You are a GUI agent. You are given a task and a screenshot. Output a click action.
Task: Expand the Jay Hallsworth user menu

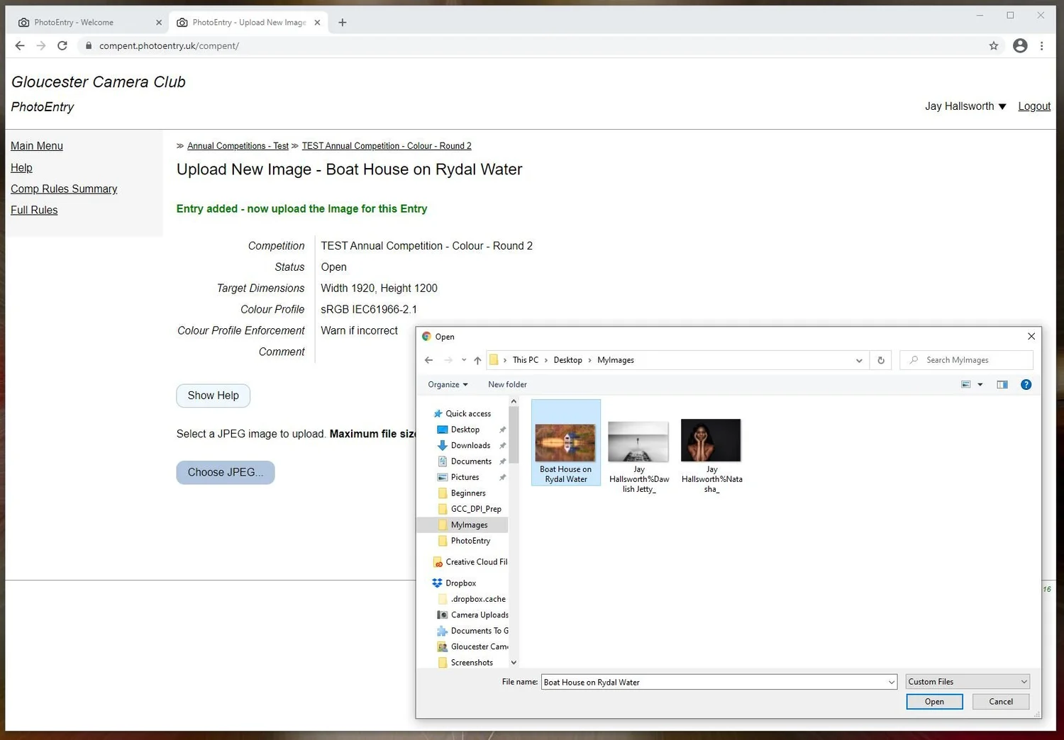(965, 106)
